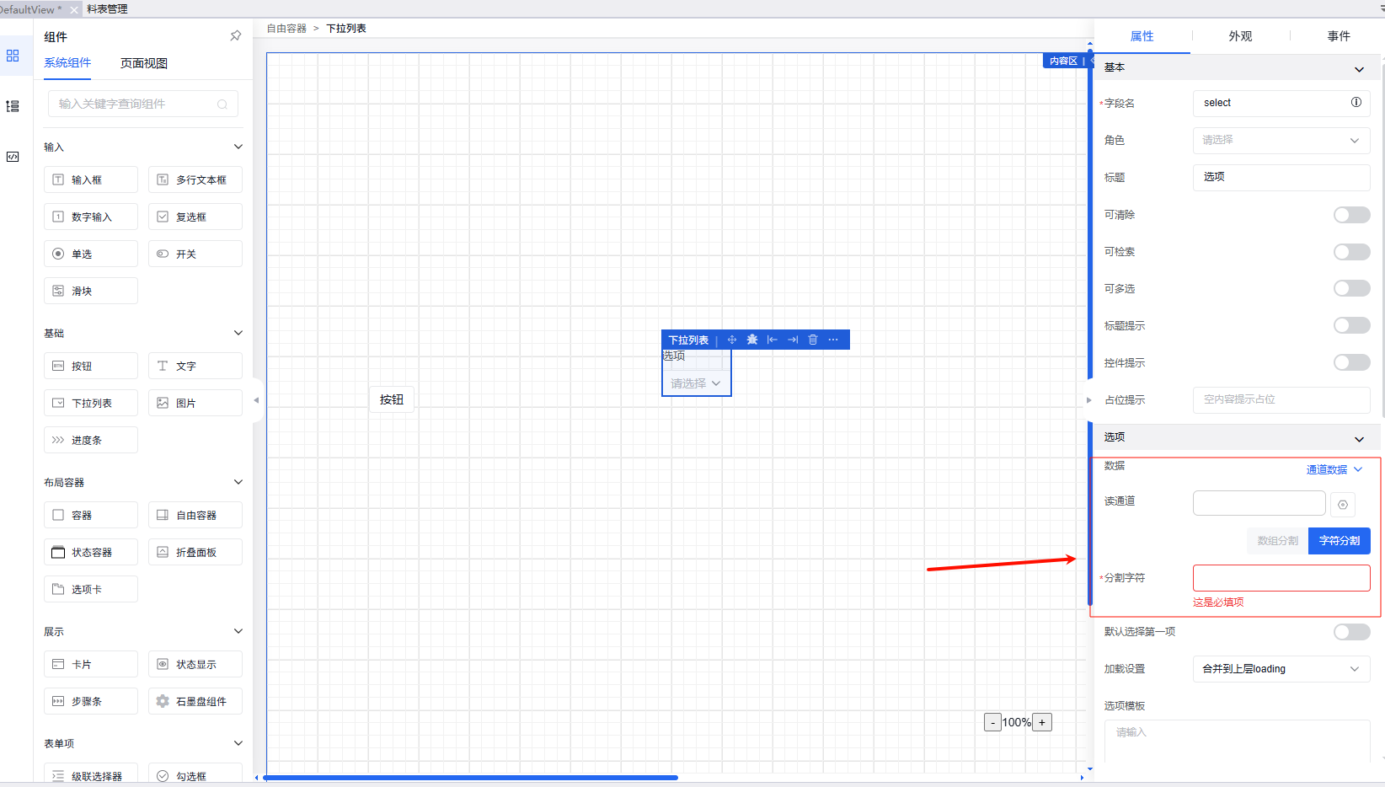Screen dimensions: 1385x787
Task: Click the channel picker icon beside 读通道 field
Action: [1343, 504]
